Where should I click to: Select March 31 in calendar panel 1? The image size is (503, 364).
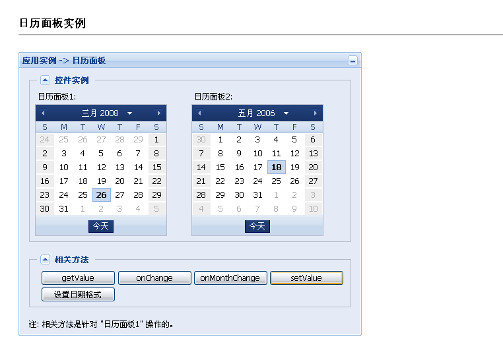pos(64,209)
